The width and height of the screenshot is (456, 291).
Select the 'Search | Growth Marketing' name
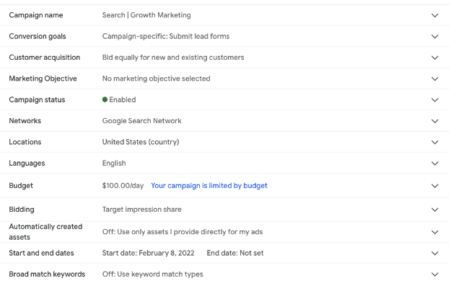pyautogui.click(x=146, y=15)
